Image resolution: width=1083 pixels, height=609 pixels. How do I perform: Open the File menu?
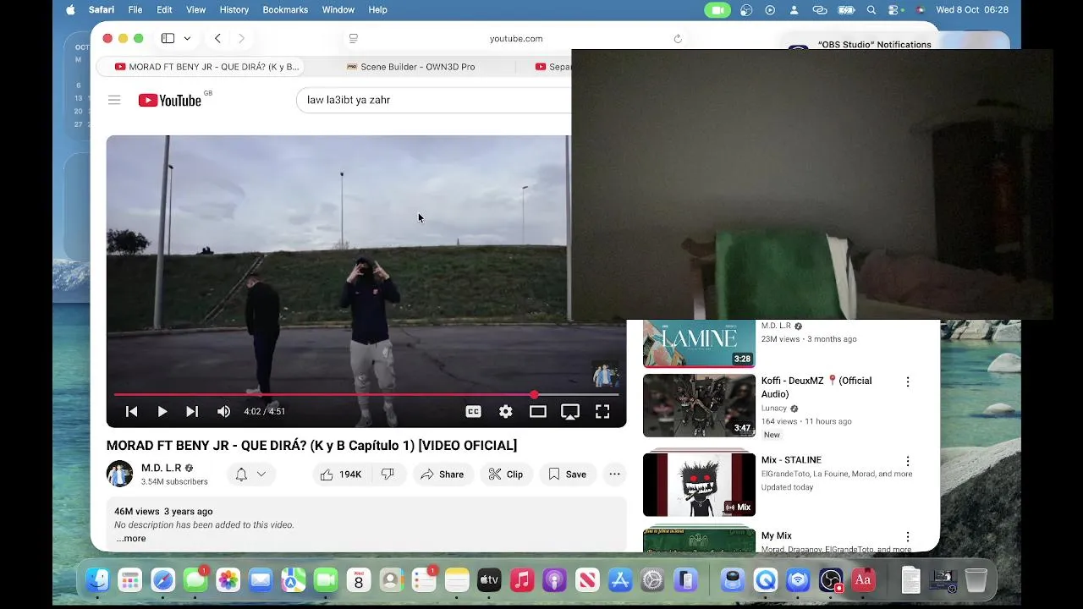(x=135, y=9)
